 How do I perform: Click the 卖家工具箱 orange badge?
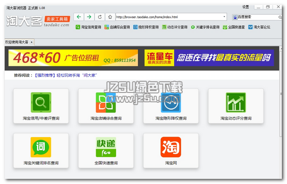(x=57, y=19)
